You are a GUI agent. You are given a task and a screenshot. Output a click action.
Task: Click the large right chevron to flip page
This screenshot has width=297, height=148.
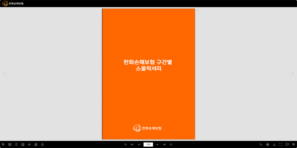292,74
